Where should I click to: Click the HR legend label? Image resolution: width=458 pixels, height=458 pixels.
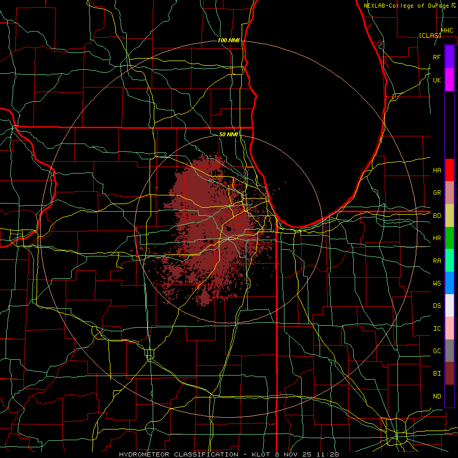click(x=437, y=238)
